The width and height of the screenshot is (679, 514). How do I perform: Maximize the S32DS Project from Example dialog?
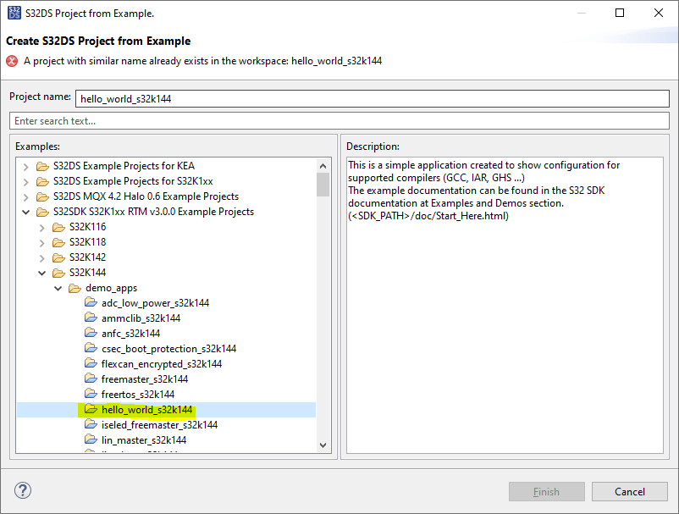tap(620, 13)
